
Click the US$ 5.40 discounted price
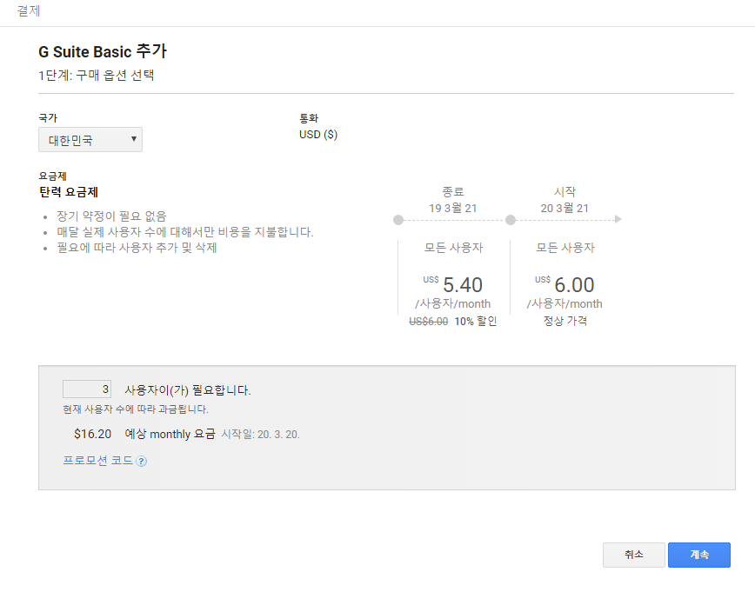pyautogui.click(x=452, y=284)
